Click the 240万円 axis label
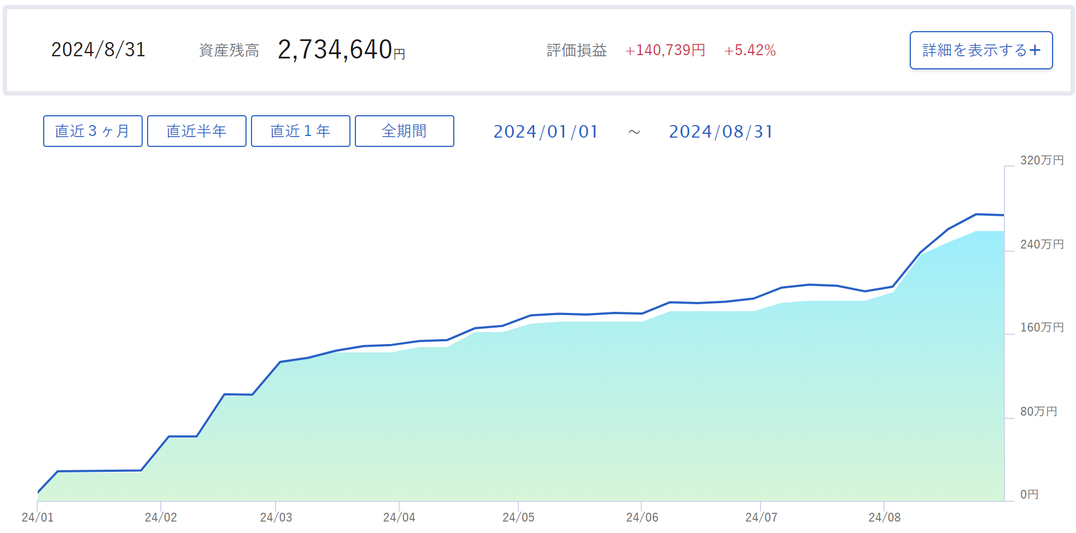The height and width of the screenshot is (533, 1076). (x=1042, y=244)
